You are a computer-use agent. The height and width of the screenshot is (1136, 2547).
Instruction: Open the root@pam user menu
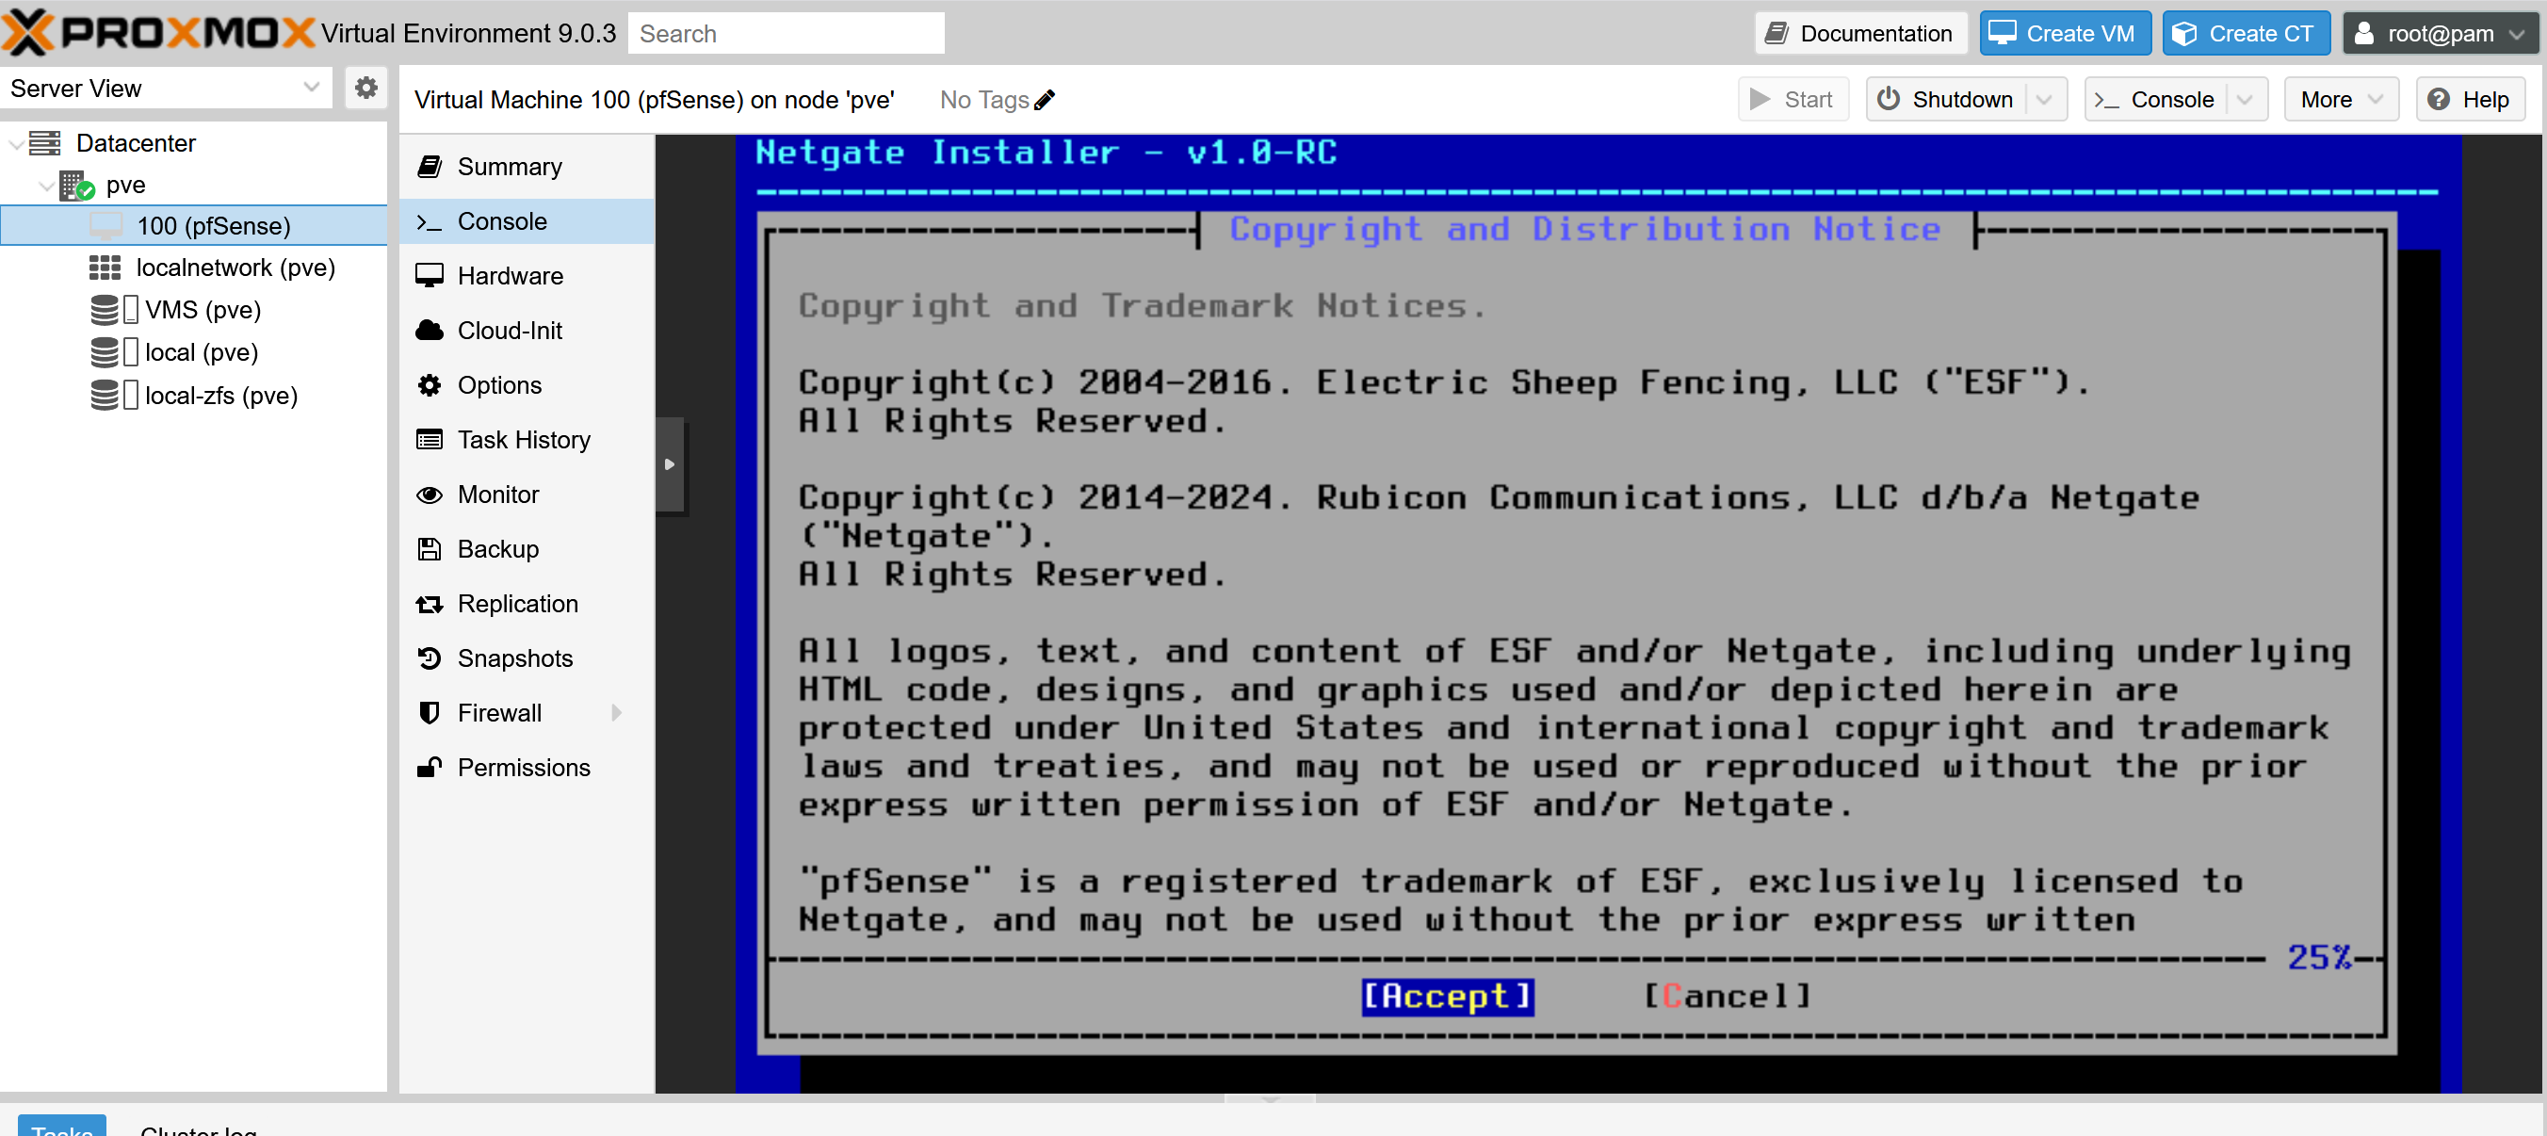pos(2440,33)
